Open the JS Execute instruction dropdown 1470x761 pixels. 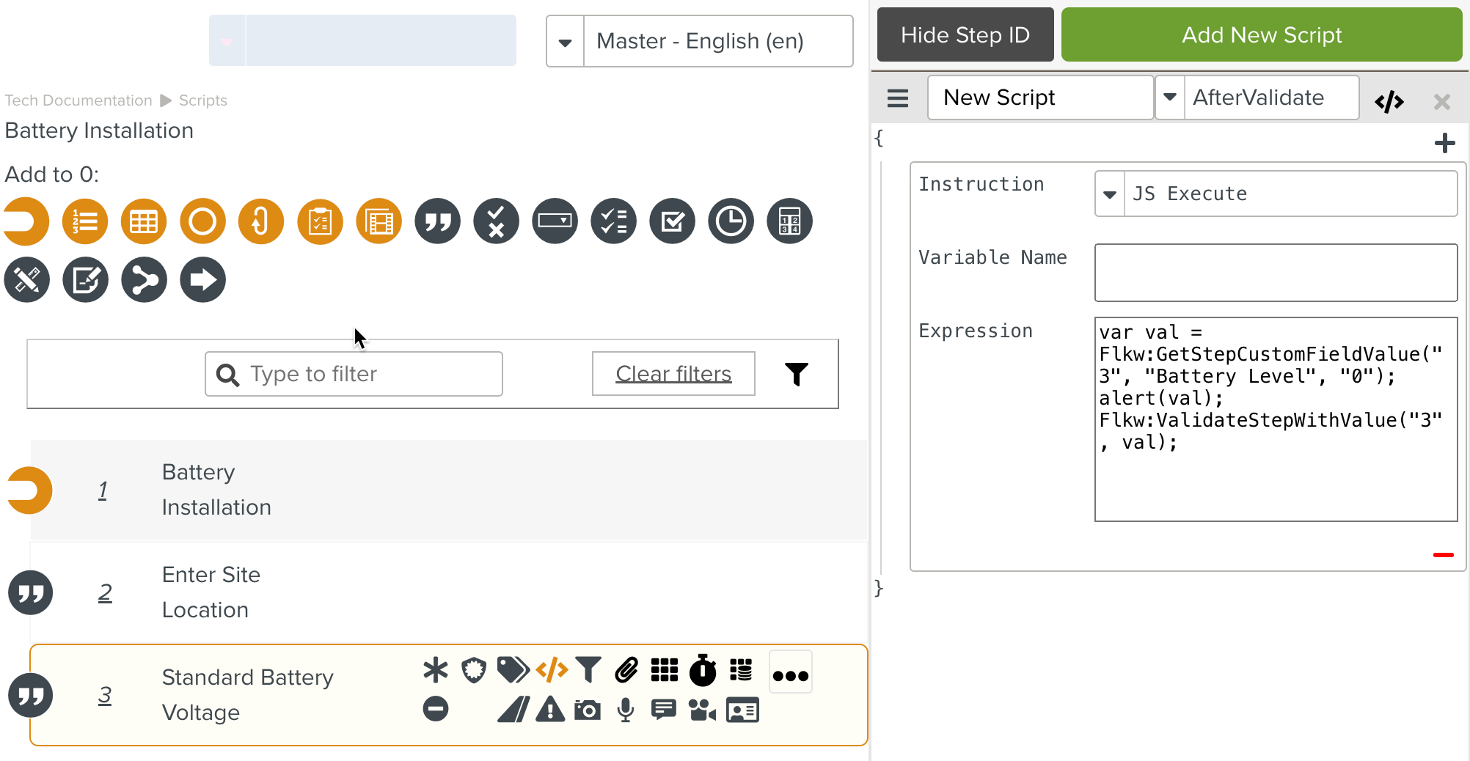(1109, 194)
